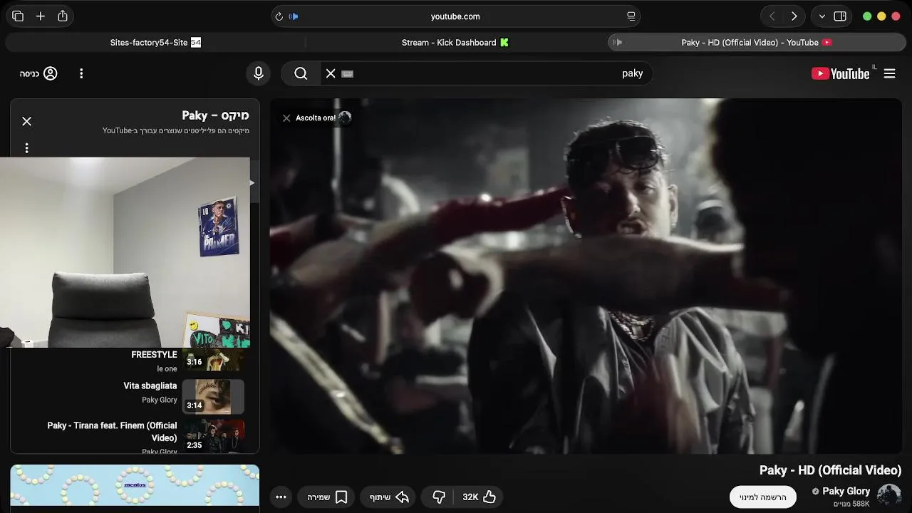Image resolution: width=912 pixels, height=513 pixels.
Task: Open YouTube settings three-dot menu
Action: point(81,73)
